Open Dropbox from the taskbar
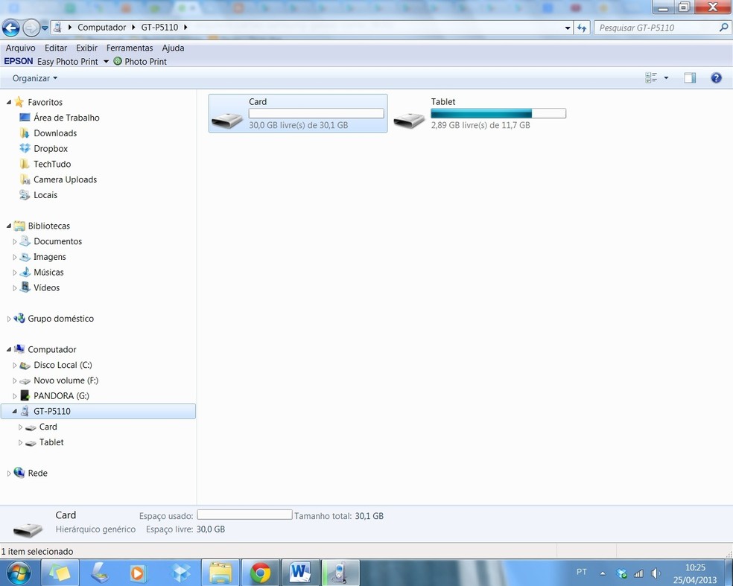 [180, 573]
